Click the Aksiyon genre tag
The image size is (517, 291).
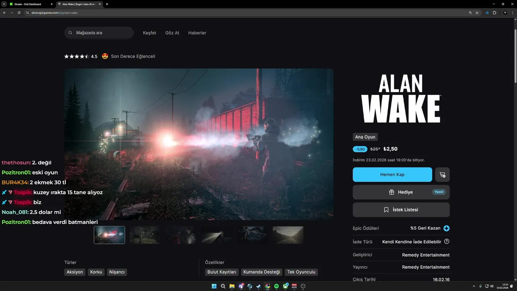click(x=75, y=272)
